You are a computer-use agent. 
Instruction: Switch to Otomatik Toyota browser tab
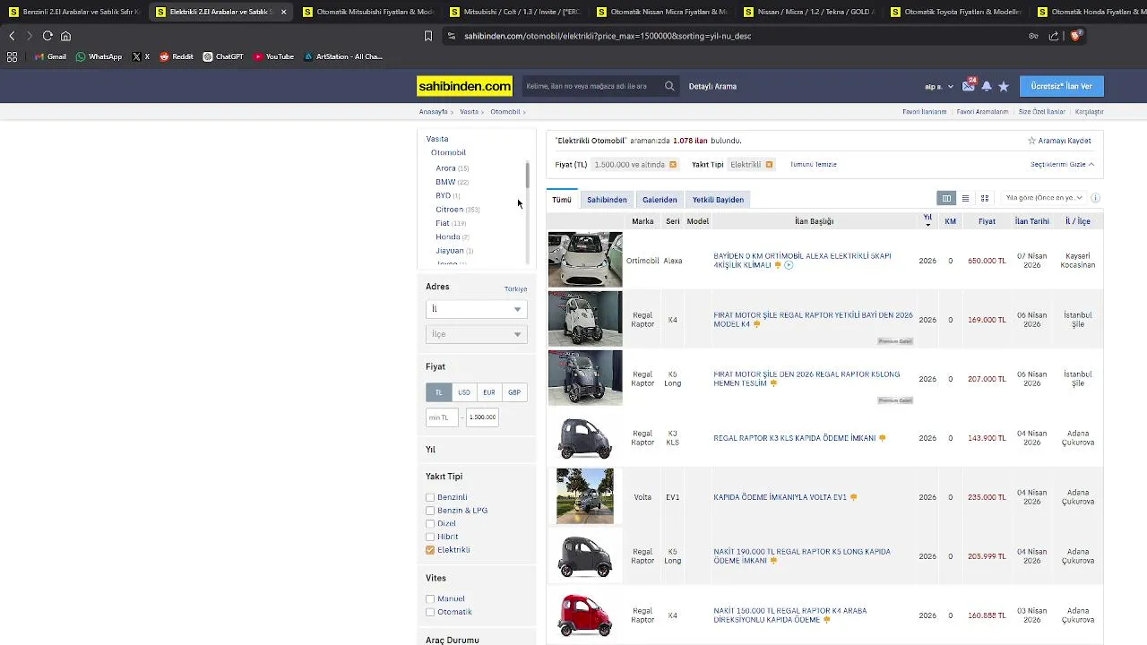955,12
